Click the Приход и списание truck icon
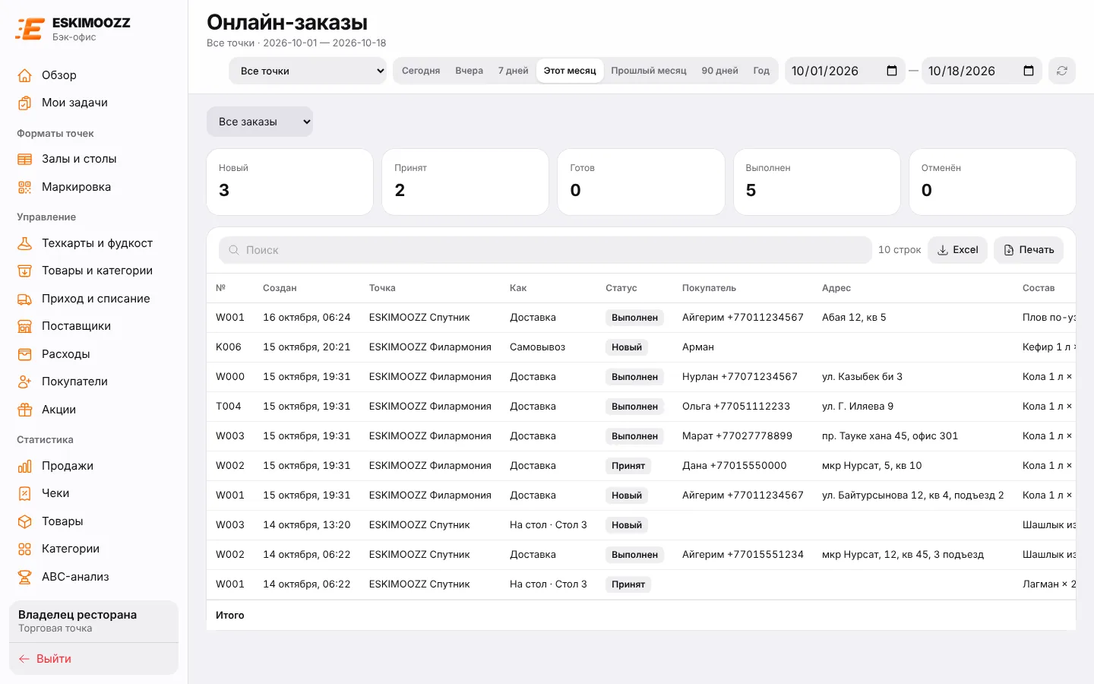 coord(25,299)
